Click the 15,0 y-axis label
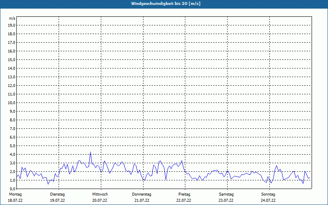This screenshot has height=205, width=328. (12, 59)
